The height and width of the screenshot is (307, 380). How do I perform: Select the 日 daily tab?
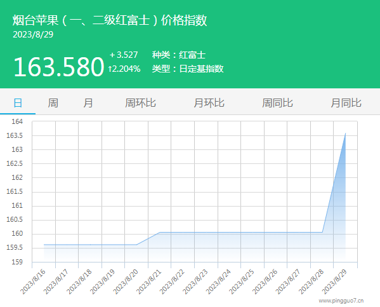pyautogui.click(x=18, y=103)
